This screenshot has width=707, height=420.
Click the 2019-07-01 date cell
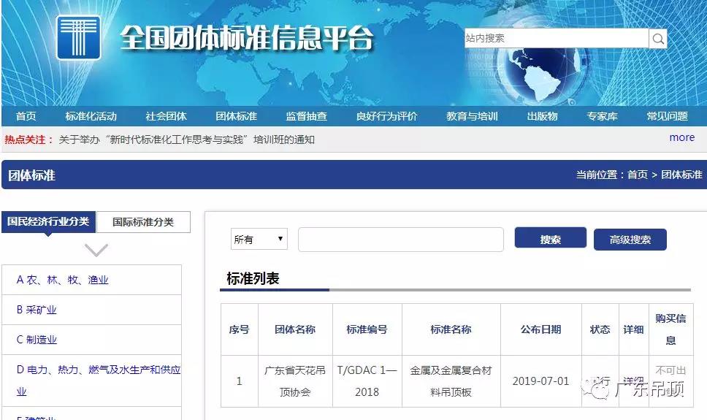pyautogui.click(x=541, y=381)
